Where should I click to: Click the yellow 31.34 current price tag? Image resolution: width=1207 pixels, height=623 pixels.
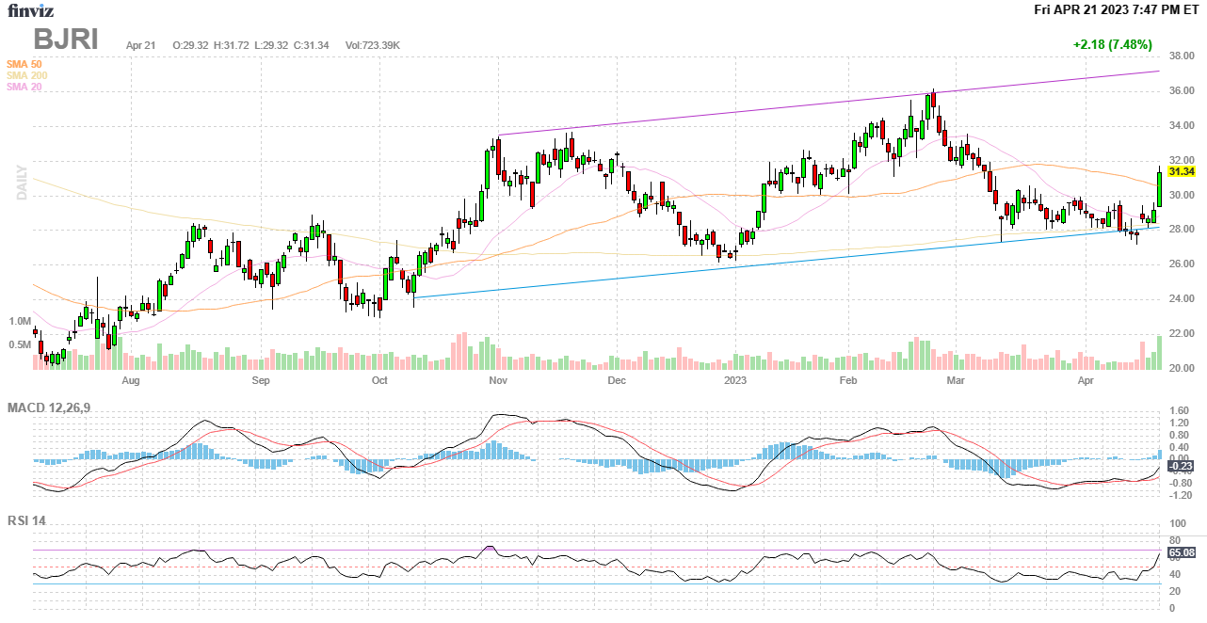pos(1181,171)
